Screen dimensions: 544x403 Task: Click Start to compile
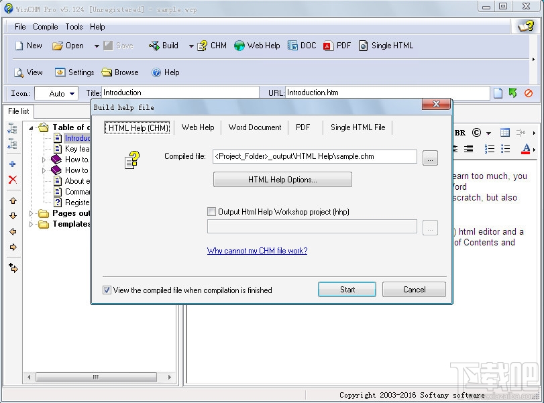pos(347,290)
